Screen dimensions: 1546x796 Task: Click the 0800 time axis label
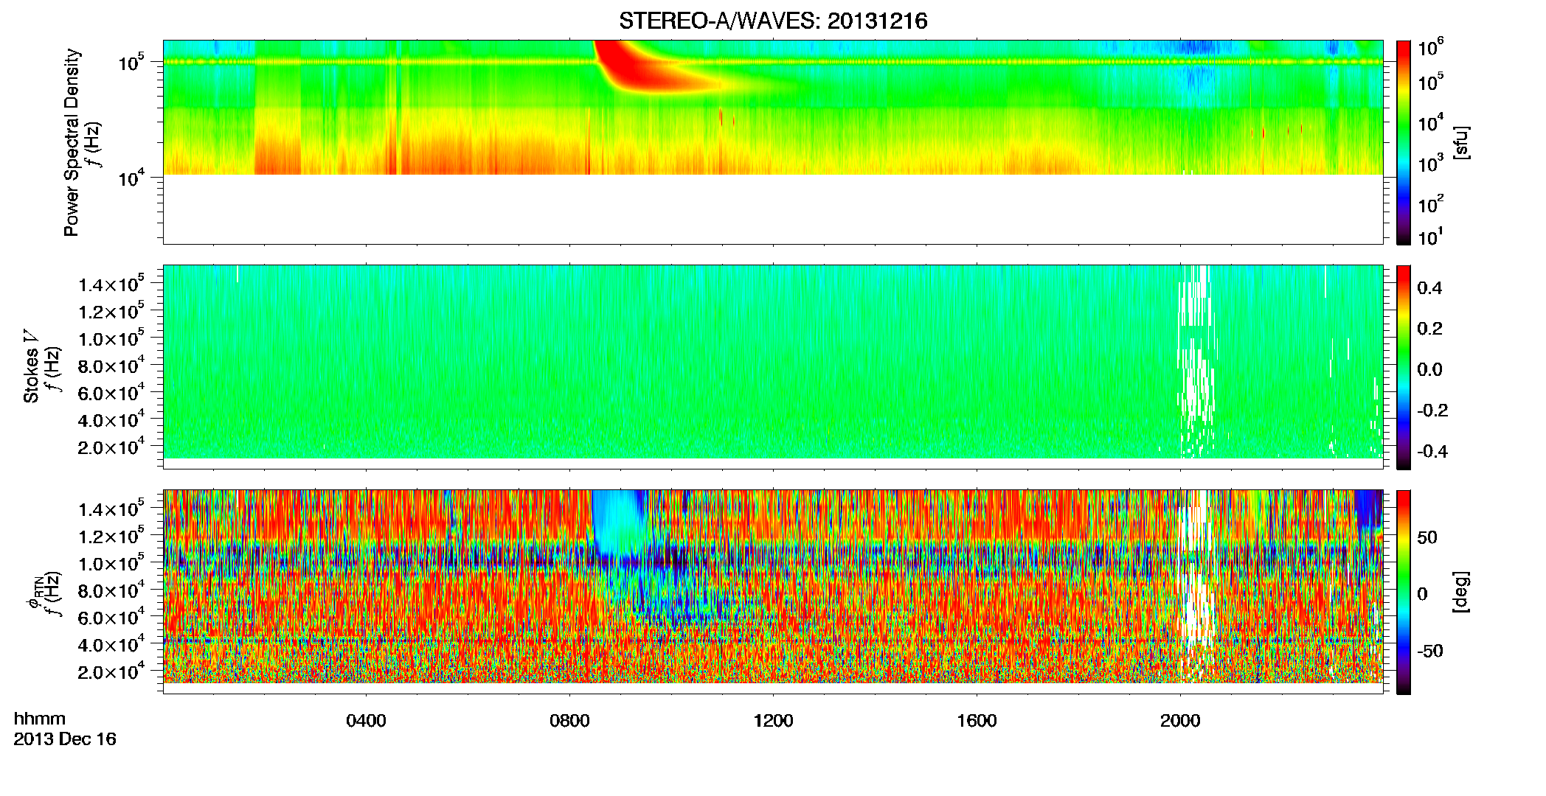click(x=569, y=721)
